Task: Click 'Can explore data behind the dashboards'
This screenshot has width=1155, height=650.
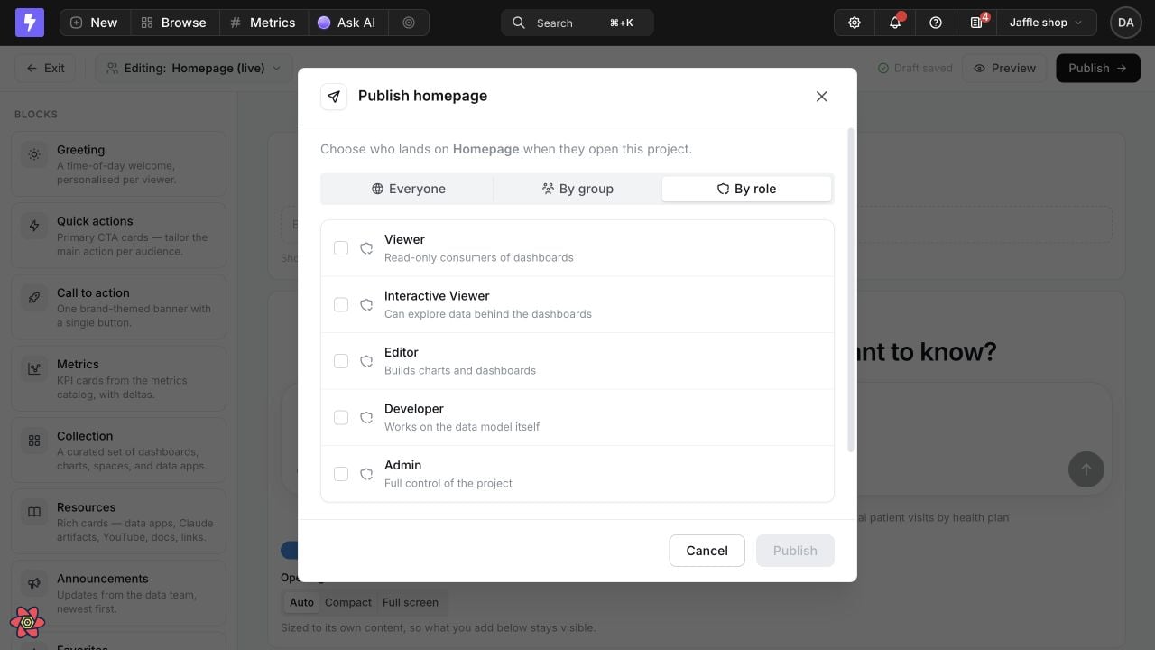Action: point(488,314)
